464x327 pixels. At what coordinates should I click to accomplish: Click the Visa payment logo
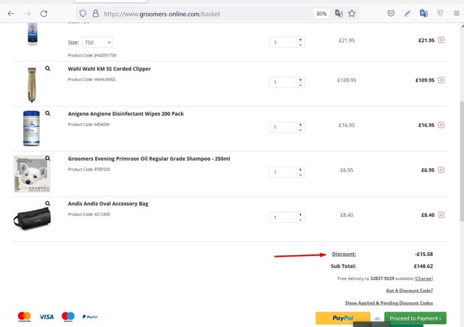(x=46, y=317)
